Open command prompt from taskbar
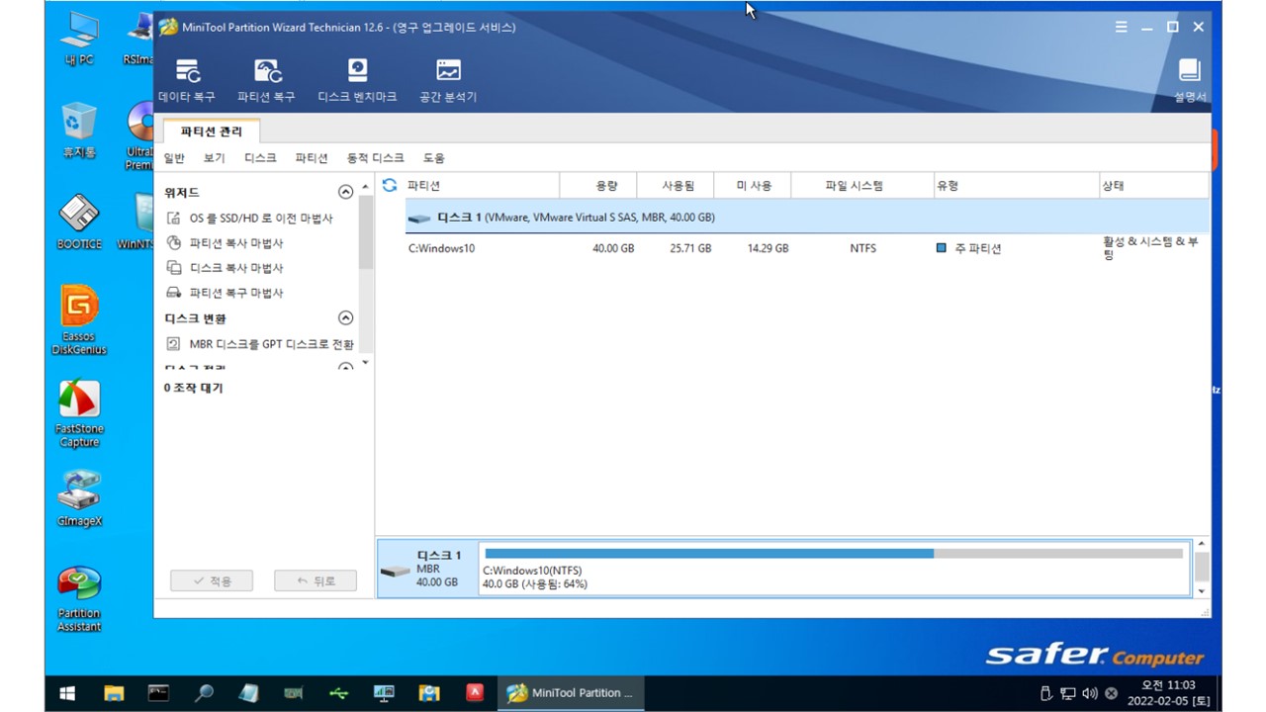Viewport: 1266px width, 712px height. click(158, 692)
